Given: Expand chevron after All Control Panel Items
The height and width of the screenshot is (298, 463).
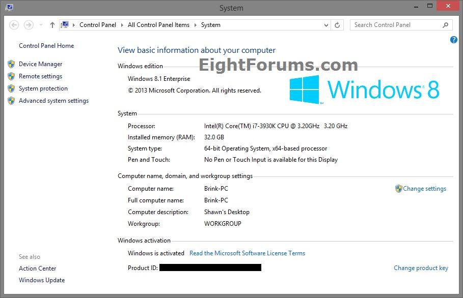Looking at the screenshot, I should click(195, 25).
